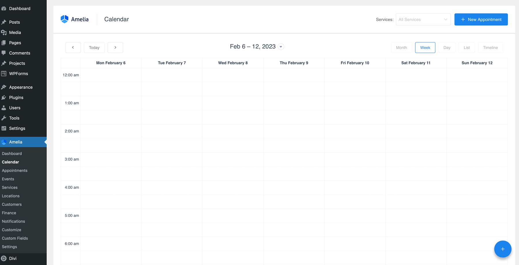Screen dimensions: 519x265
Task: Open the Plugins section icon
Action: 4,97
